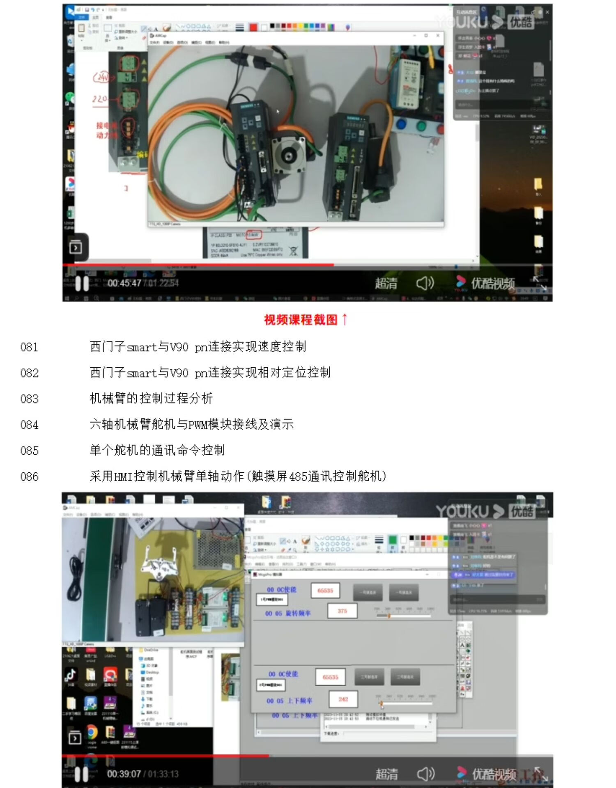The width and height of the screenshot is (616, 788).
Task: Click the 65535 field above the 375 field
Action: 325,591
